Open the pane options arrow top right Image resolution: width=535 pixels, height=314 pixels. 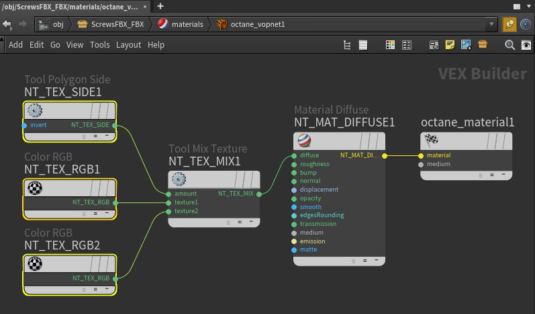pos(528,6)
